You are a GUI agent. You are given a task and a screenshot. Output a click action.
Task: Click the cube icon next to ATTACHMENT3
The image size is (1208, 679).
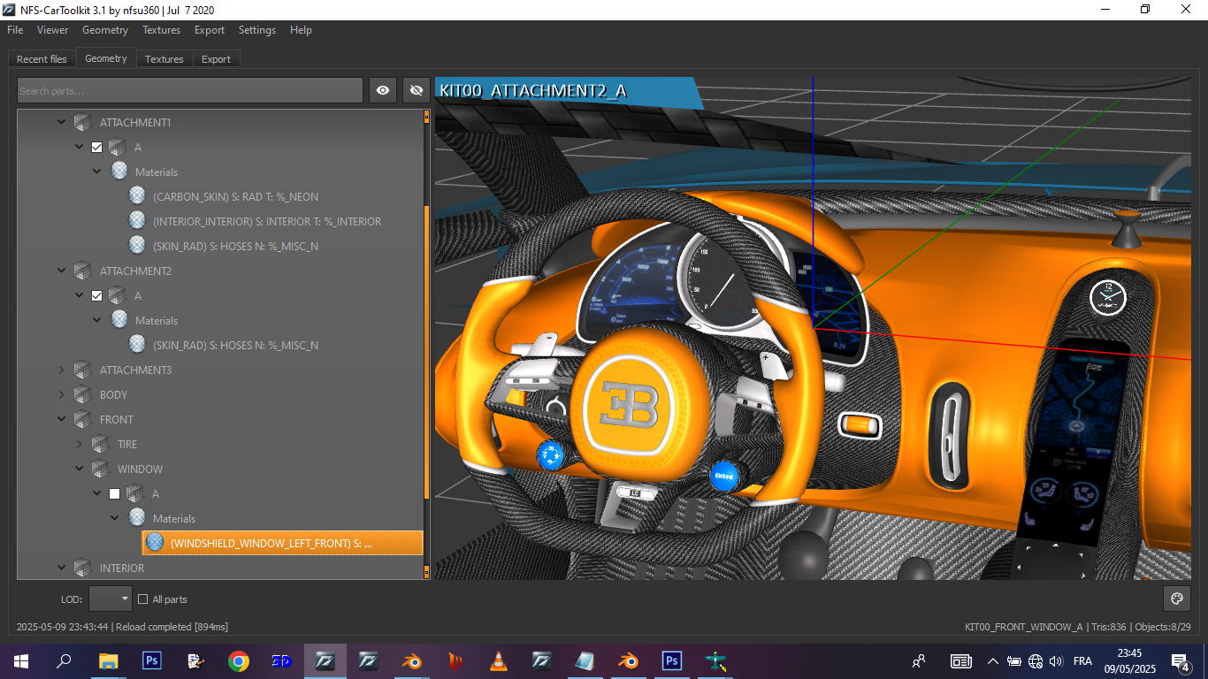tap(82, 370)
